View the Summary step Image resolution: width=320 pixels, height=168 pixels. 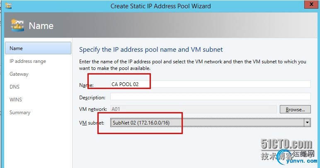click(x=20, y=113)
